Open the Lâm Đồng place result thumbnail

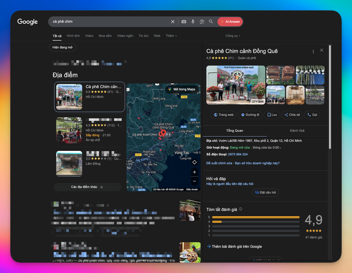click(x=69, y=163)
